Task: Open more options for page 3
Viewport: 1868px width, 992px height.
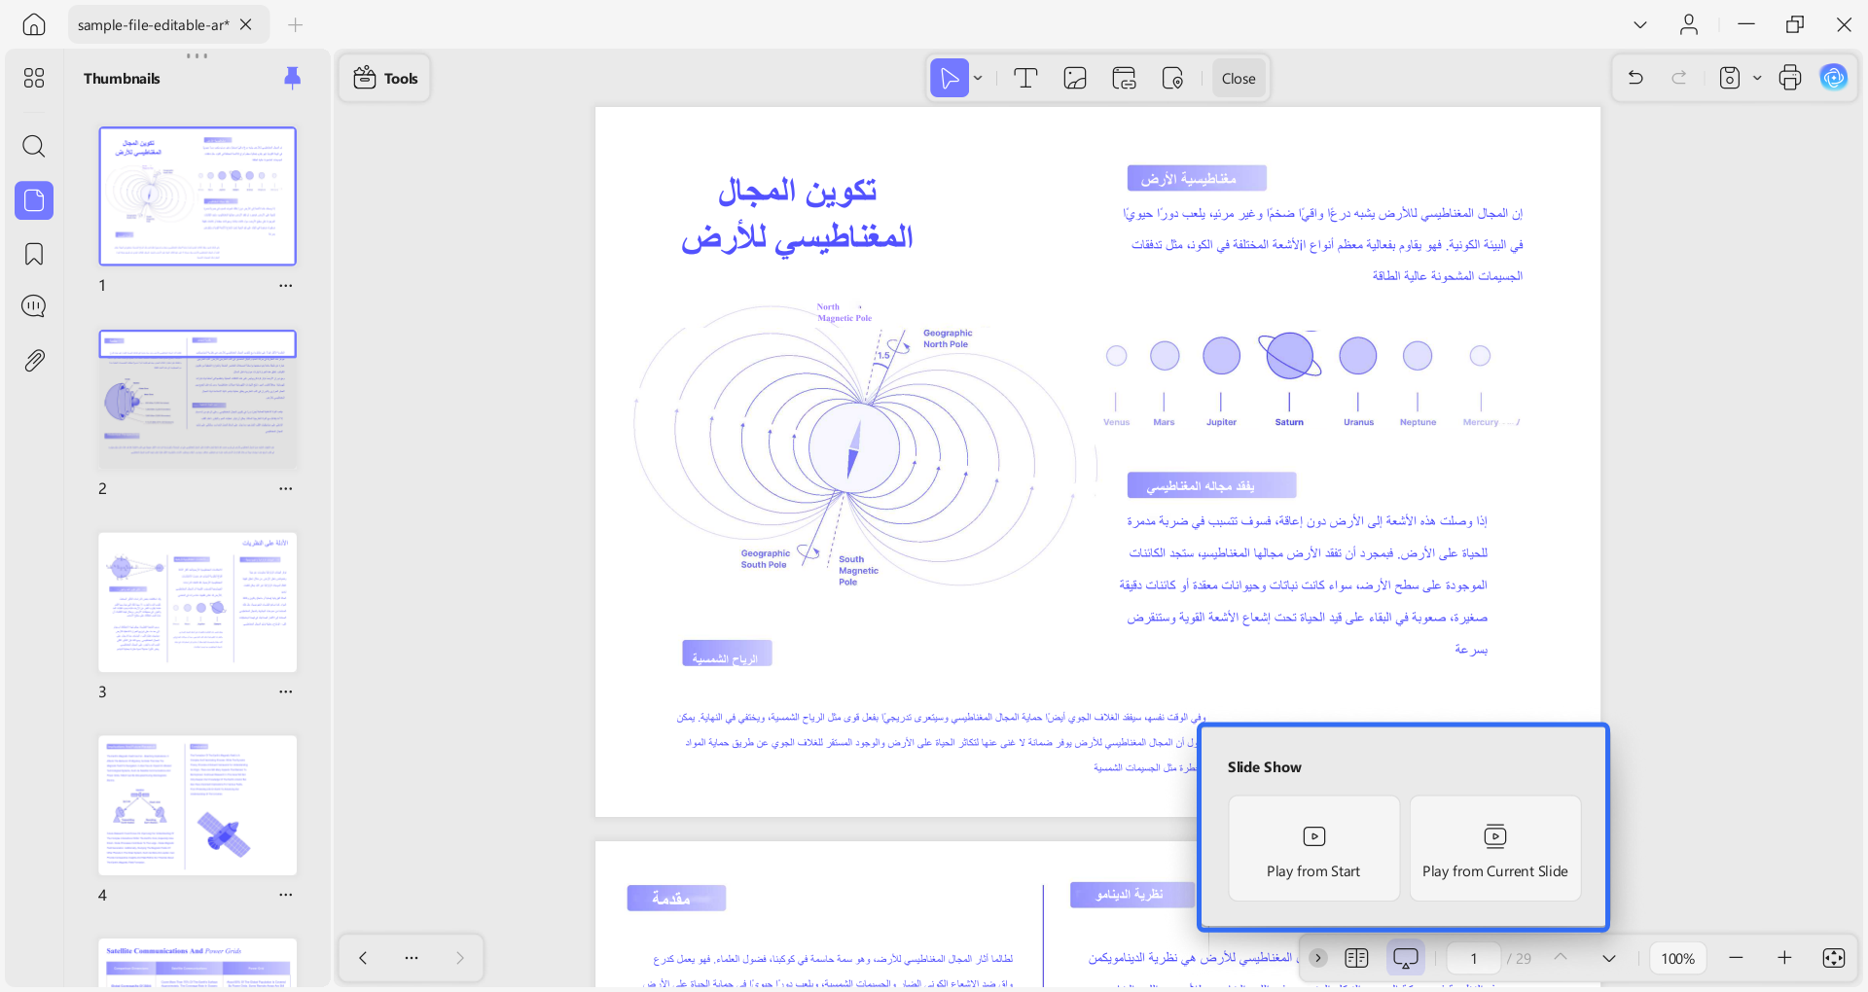Action: point(286,692)
